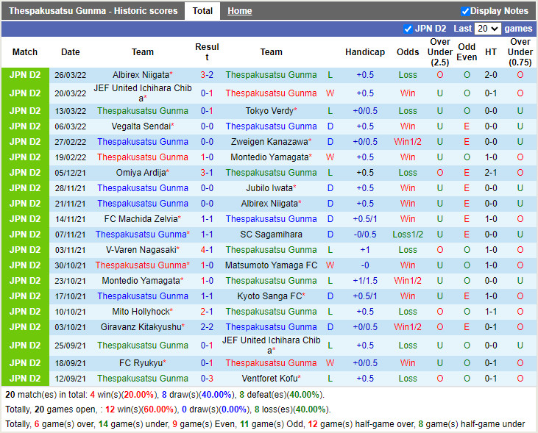This screenshot has height=433, width=538.
Task: Click Jubilo Iwata team name
Action: (x=269, y=188)
